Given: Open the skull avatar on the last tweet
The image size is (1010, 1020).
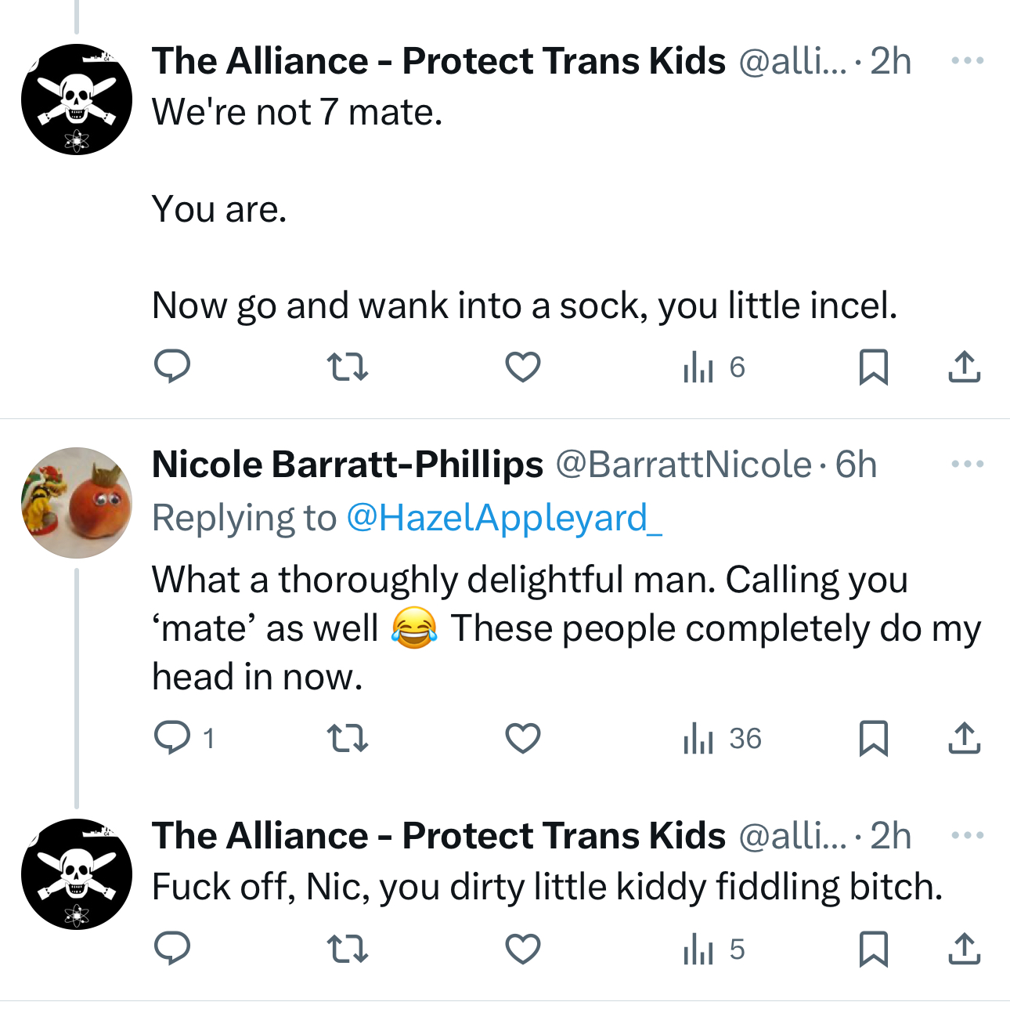Looking at the screenshot, I should (77, 874).
